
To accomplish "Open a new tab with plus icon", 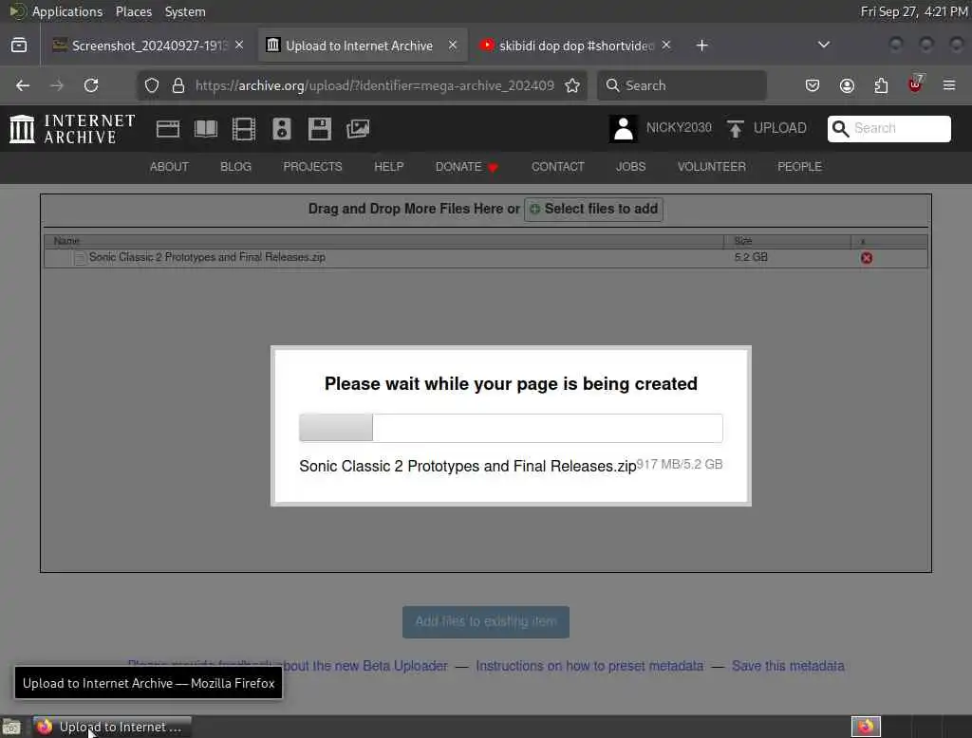I will [701, 46].
